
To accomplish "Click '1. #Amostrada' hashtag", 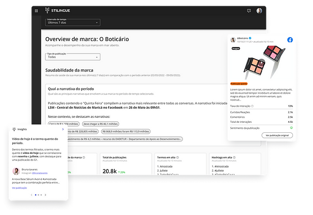I will tap(220, 166).
